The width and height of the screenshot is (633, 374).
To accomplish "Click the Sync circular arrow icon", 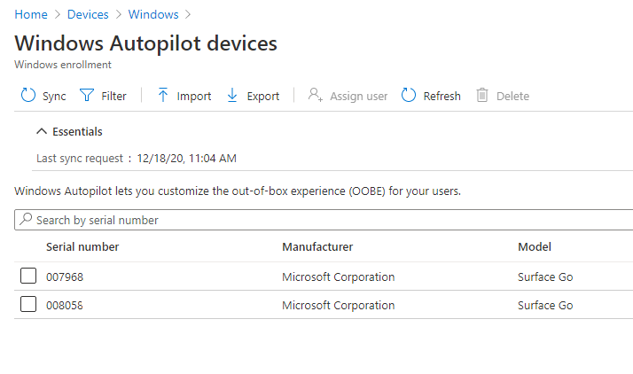I will [28, 96].
